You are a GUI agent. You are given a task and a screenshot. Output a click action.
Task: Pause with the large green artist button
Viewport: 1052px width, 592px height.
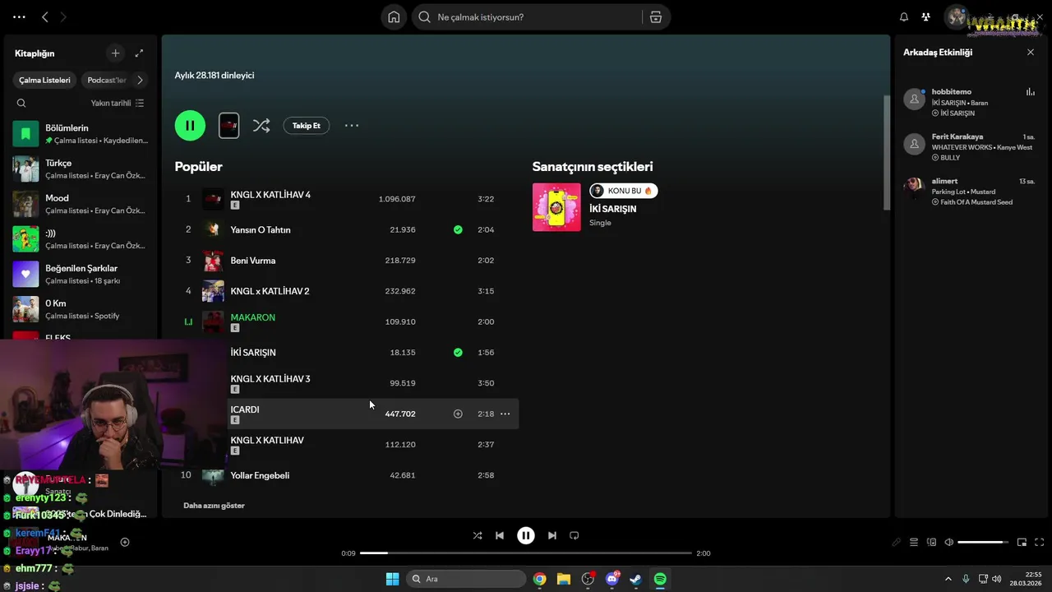click(x=190, y=126)
